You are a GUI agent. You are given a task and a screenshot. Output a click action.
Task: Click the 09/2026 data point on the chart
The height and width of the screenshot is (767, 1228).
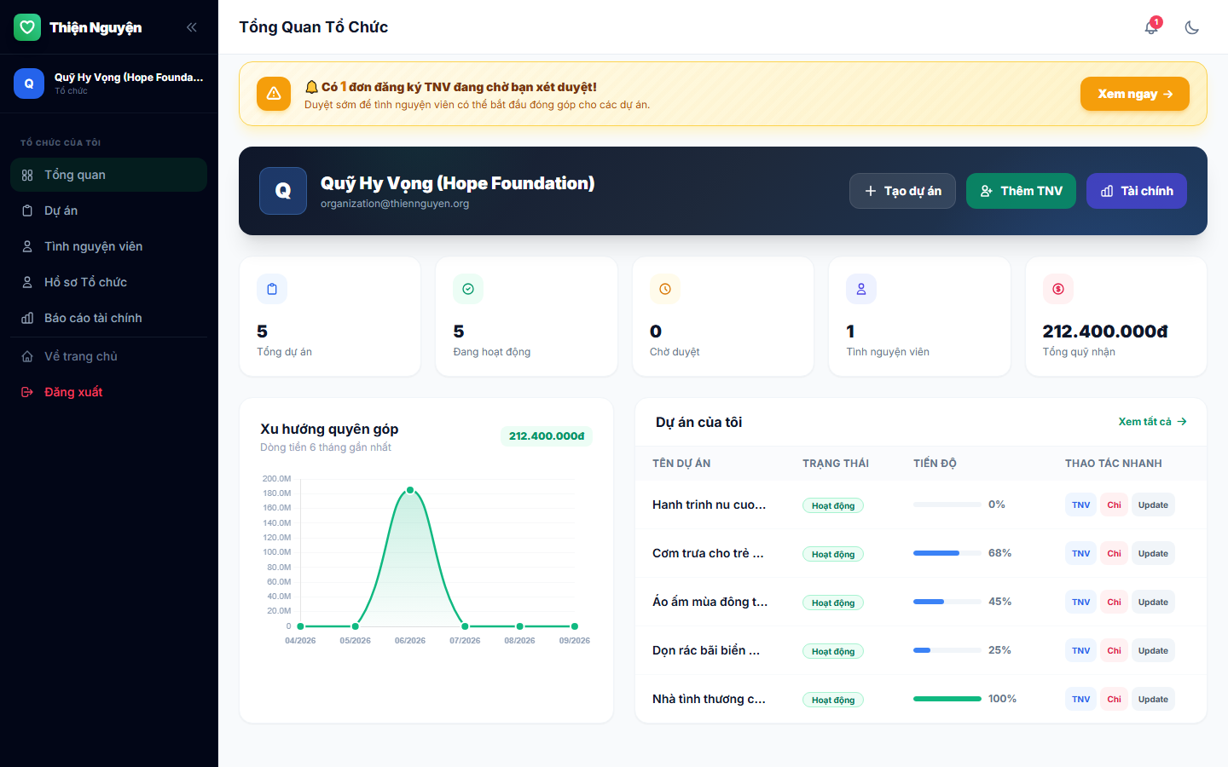coord(575,626)
